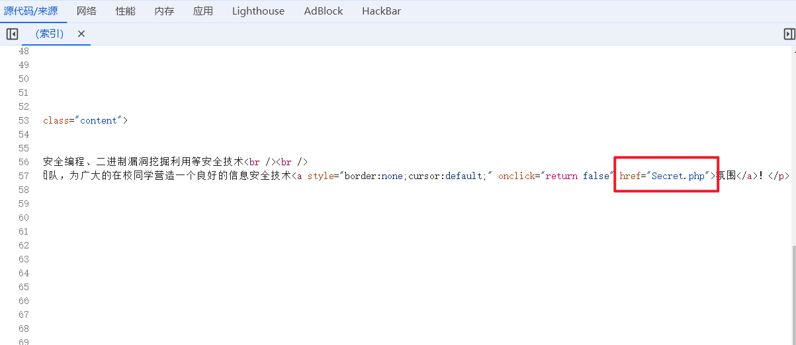Click the "content" class value on line 53
Image resolution: width=796 pixels, height=345 pixels.
[99, 120]
